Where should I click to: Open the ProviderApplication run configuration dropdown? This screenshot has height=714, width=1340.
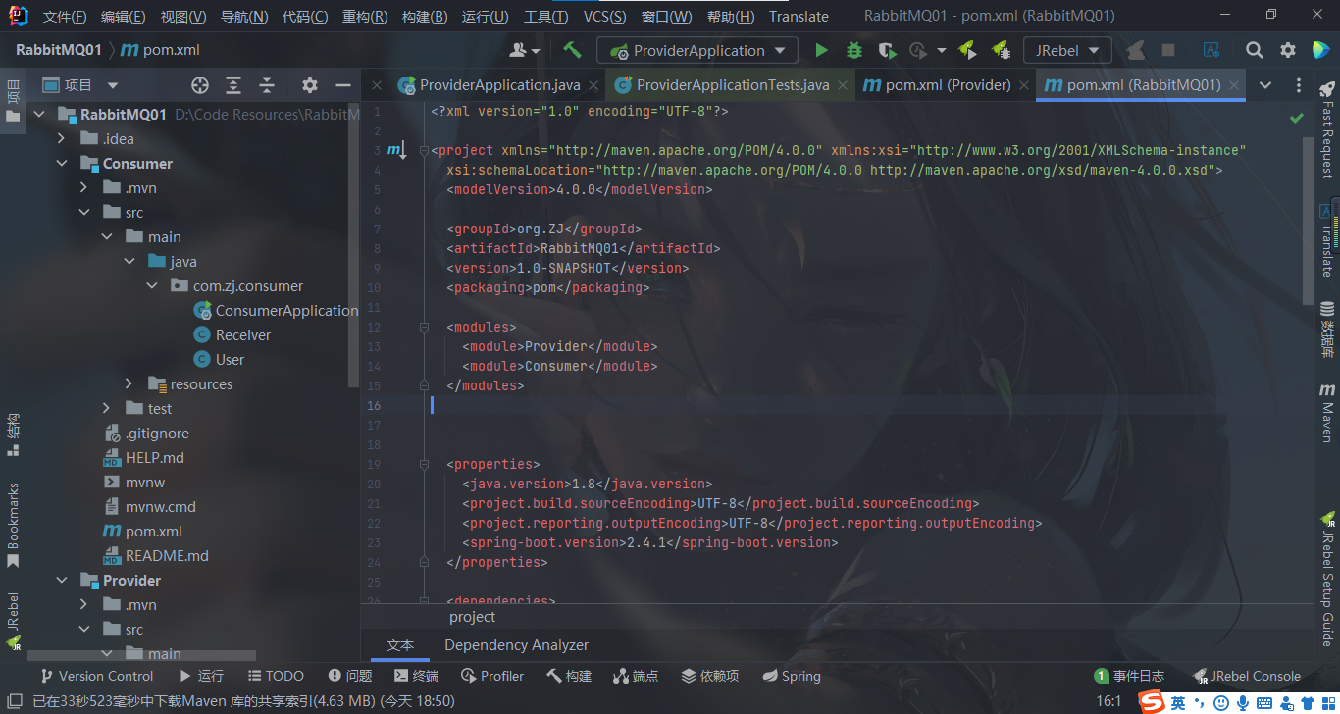click(698, 50)
